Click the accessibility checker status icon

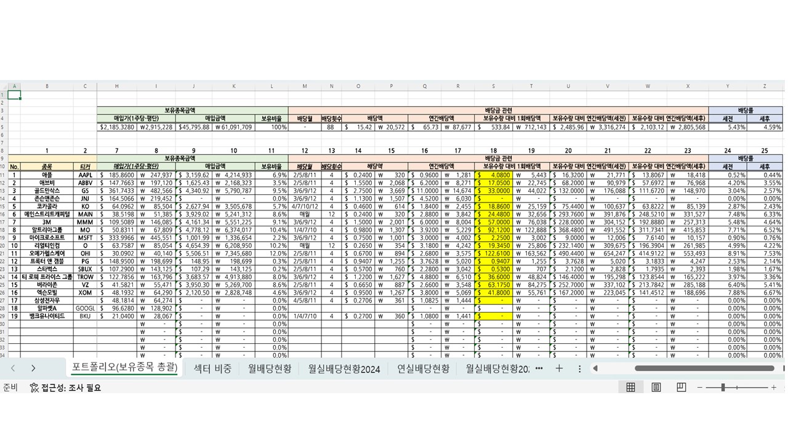pos(34,388)
